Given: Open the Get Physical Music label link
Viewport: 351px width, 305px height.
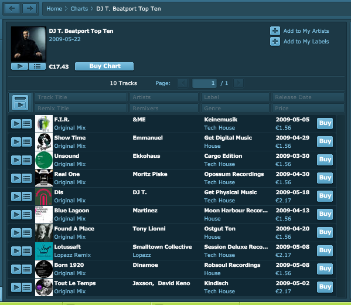Looking at the screenshot, I should (x=230, y=192).
